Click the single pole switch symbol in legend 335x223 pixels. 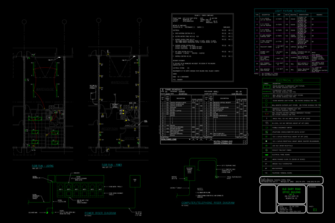pos(266,118)
